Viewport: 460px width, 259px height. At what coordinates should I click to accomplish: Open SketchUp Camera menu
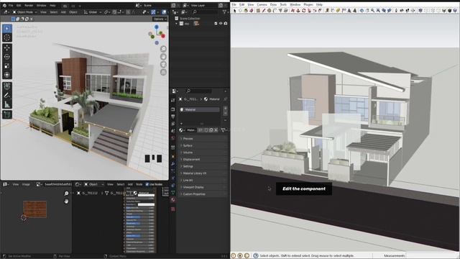click(x=262, y=5)
